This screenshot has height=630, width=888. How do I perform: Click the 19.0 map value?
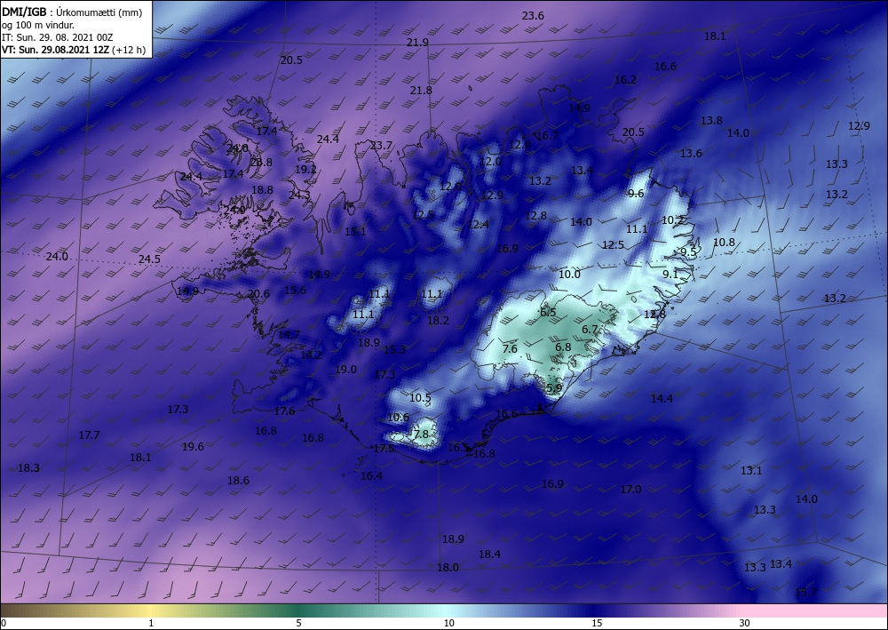point(346,370)
